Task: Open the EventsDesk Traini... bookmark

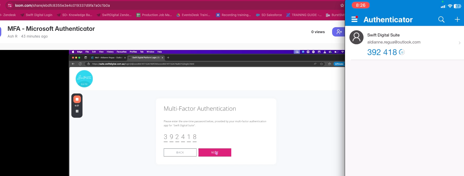Action: click(x=193, y=15)
